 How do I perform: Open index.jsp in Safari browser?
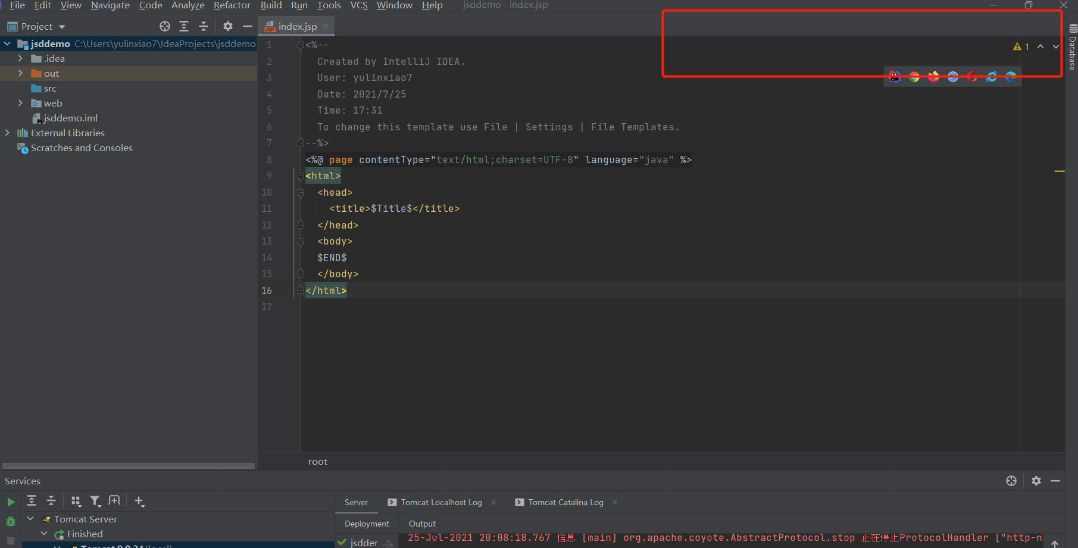click(953, 76)
